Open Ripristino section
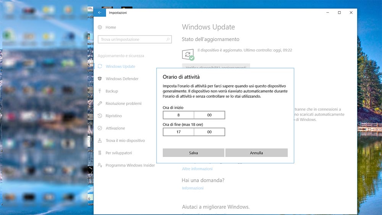 (114, 116)
